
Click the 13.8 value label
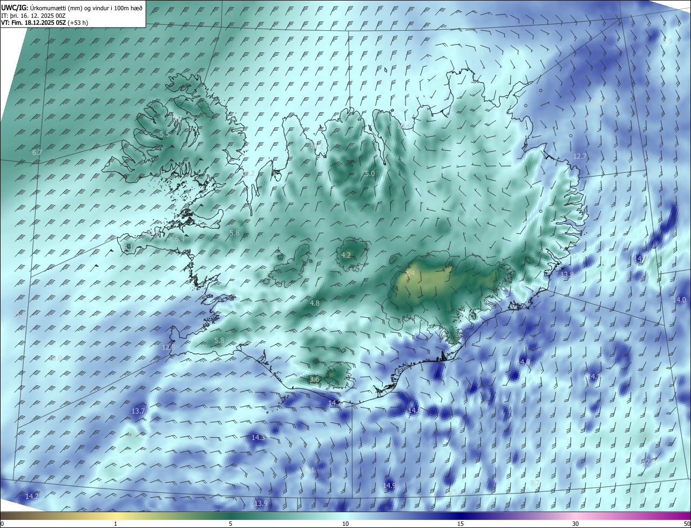pyautogui.click(x=567, y=275)
